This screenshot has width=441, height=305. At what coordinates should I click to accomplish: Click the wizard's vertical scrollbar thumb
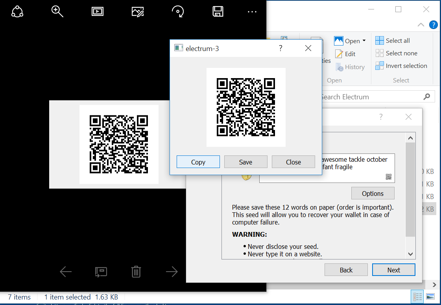pyautogui.click(x=410, y=190)
